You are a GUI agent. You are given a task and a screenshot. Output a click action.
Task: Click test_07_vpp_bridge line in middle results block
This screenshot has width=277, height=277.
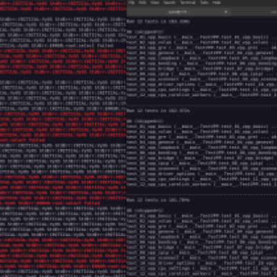click(202, 158)
